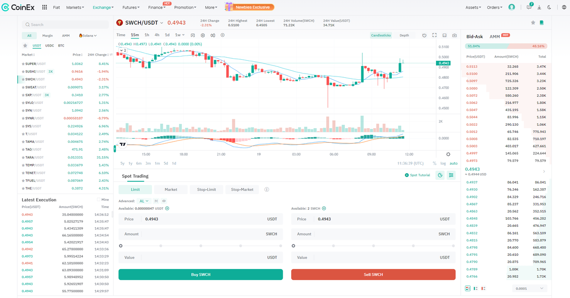Click the TradingView logo on chart
The image size is (570, 298).
click(x=123, y=144)
